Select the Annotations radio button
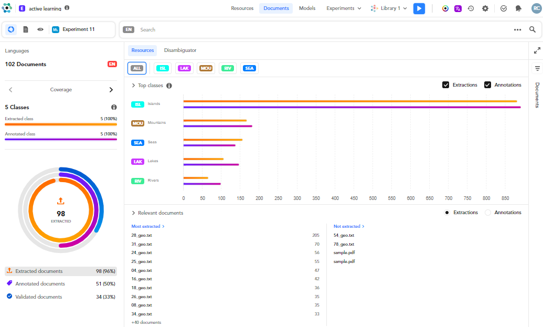The height and width of the screenshot is (327, 543). pos(488,213)
